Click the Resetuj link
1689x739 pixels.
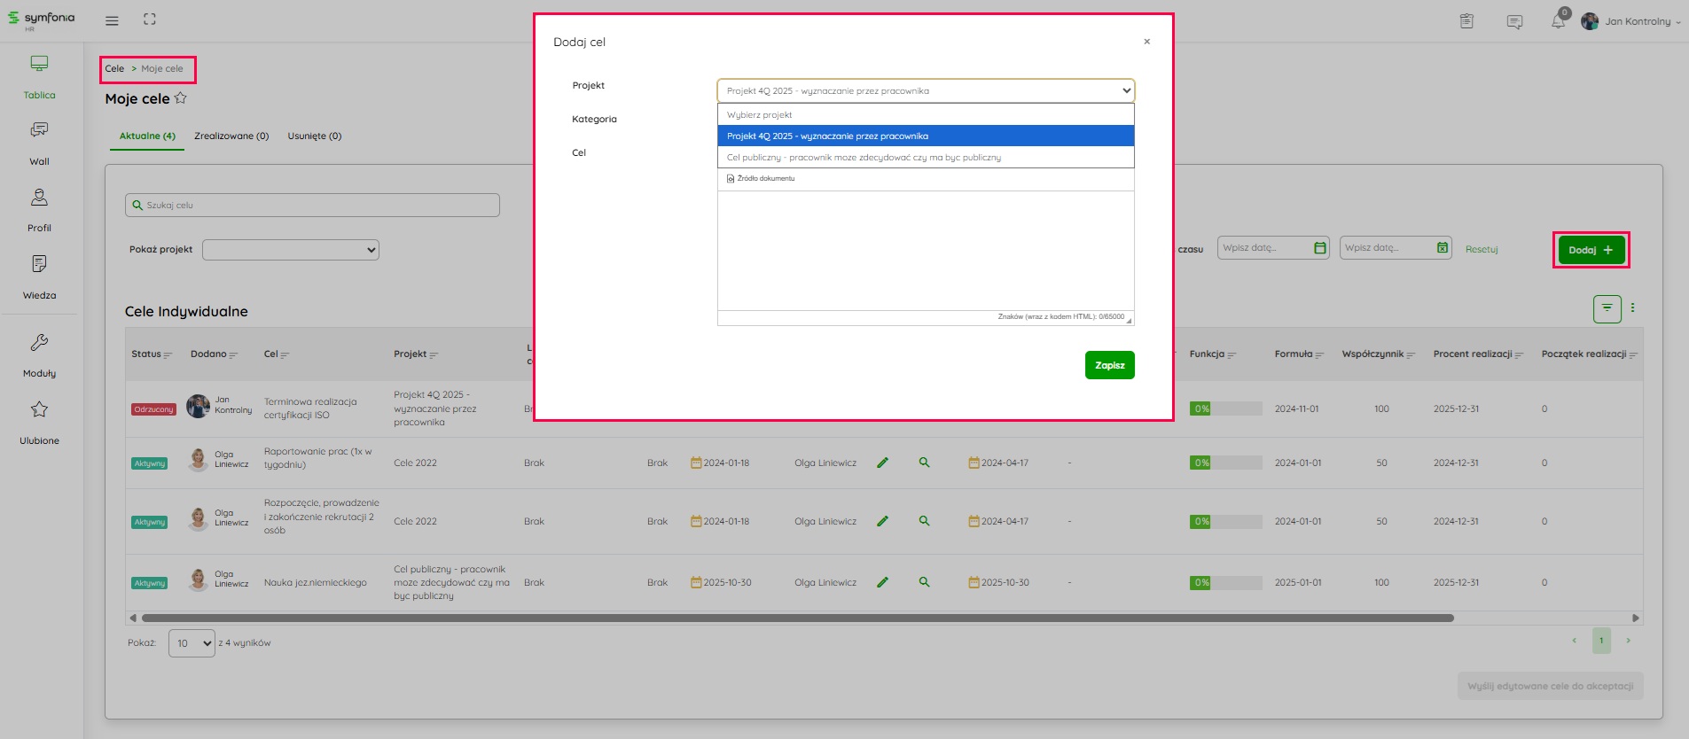click(1481, 250)
